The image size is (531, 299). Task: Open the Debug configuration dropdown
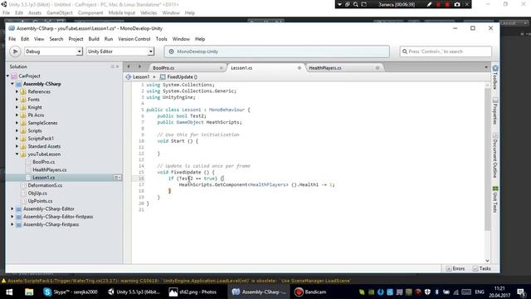point(53,51)
